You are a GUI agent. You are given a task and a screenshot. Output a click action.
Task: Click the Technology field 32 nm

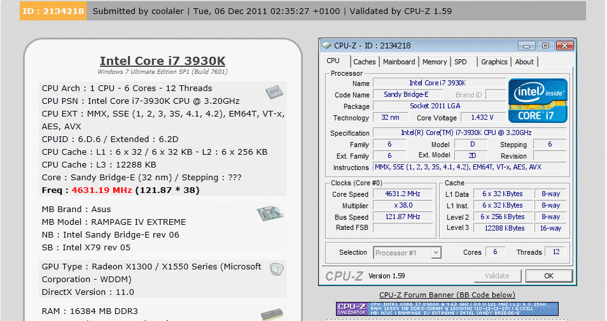(x=390, y=117)
